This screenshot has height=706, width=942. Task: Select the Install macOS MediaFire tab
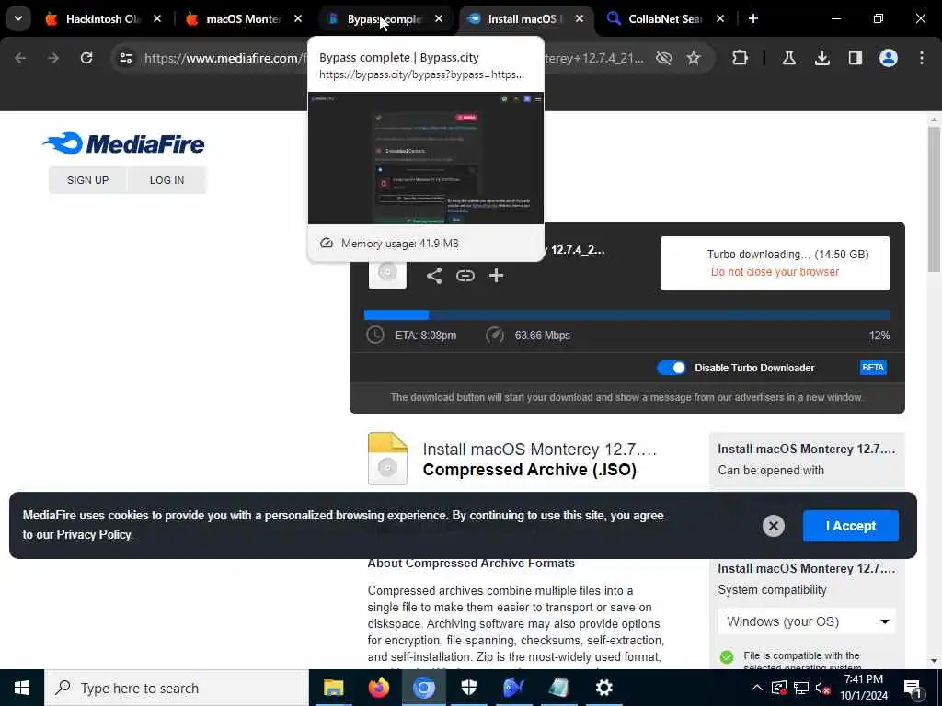click(525, 19)
